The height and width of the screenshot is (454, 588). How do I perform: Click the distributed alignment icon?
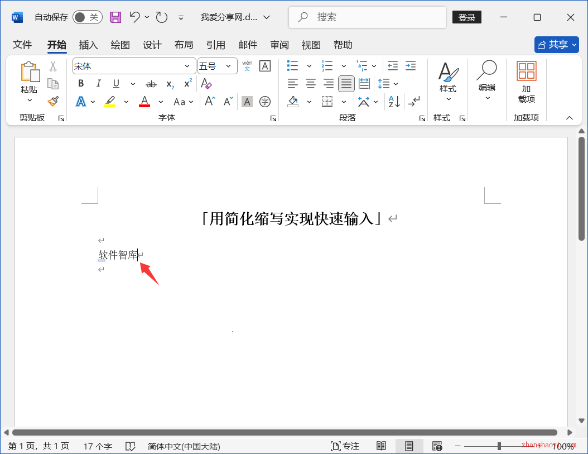(364, 84)
